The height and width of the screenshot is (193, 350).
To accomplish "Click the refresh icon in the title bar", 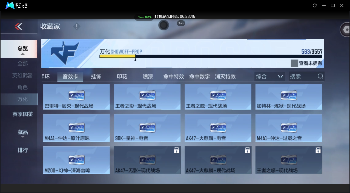I will coord(315,5).
